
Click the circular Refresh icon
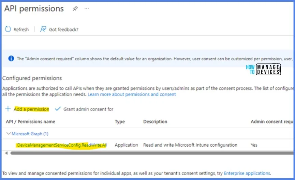tap(8, 29)
